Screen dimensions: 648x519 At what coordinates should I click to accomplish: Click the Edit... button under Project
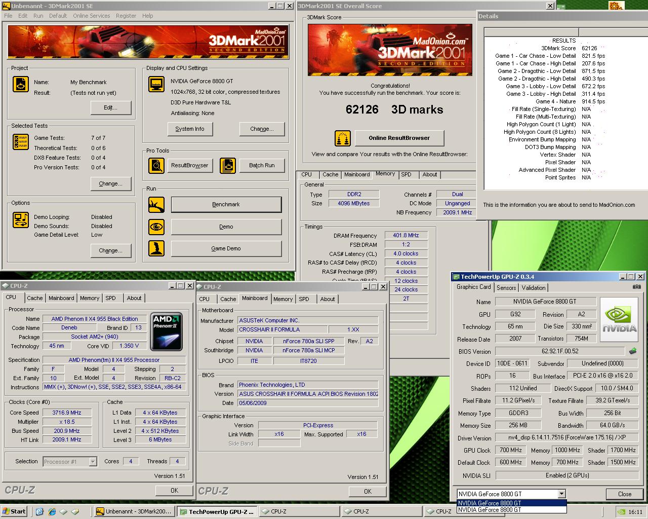pyautogui.click(x=110, y=107)
